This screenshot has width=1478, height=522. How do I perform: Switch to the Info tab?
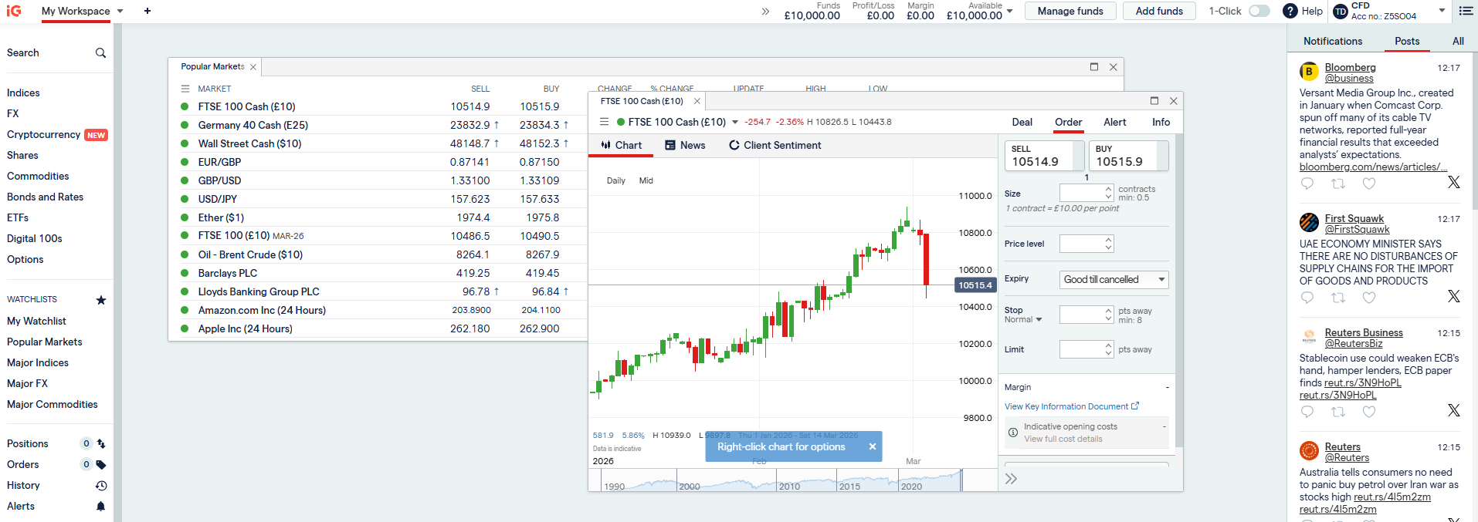click(x=1161, y=122)
